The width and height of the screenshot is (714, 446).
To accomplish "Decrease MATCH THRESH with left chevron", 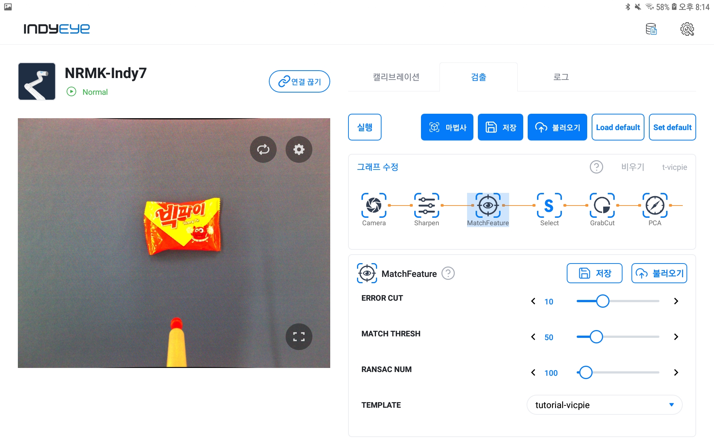I will 533,337.
